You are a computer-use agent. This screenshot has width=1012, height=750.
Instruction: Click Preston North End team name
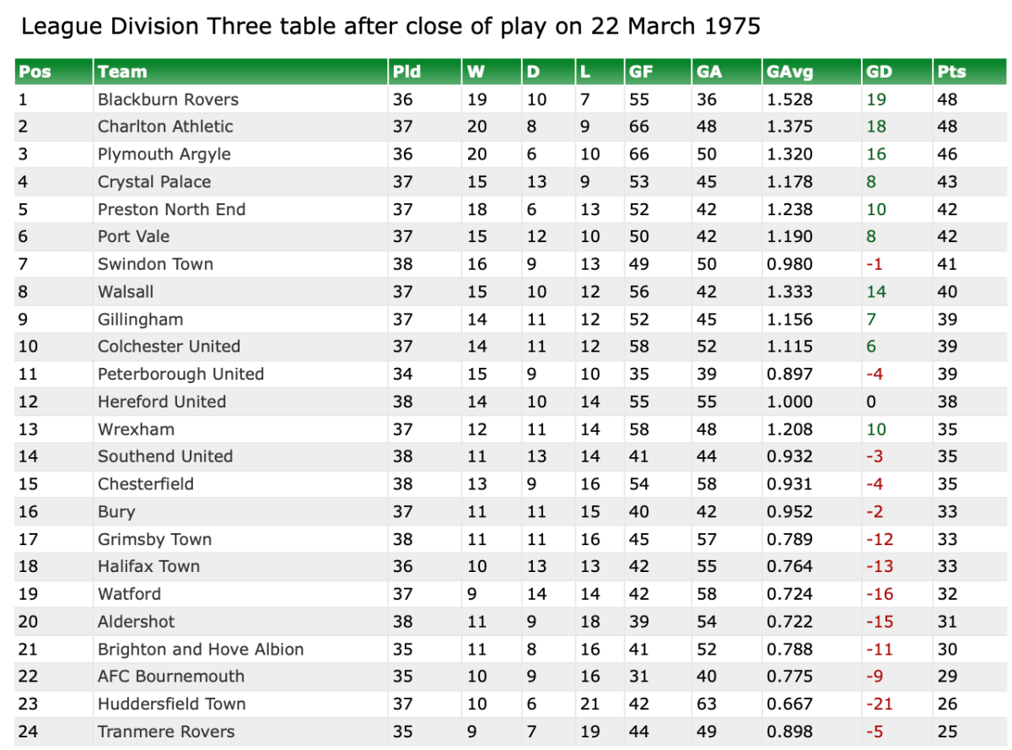[x=171, y=209]
